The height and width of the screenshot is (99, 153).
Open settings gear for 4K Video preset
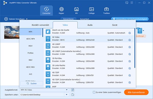pos(130,40)
